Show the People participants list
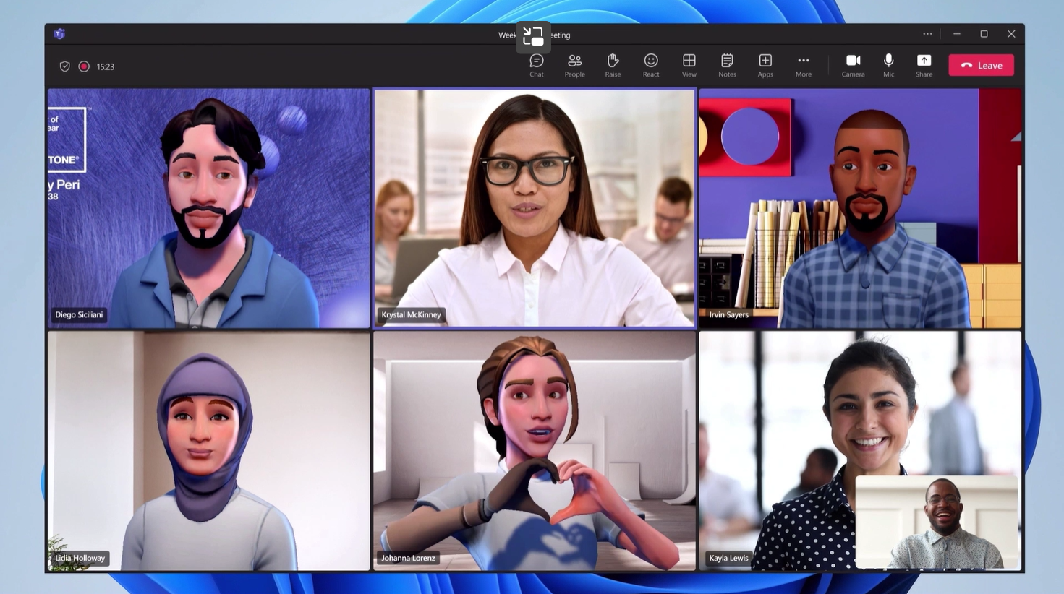The image size is (1064, 594). (x=574, y=65)
